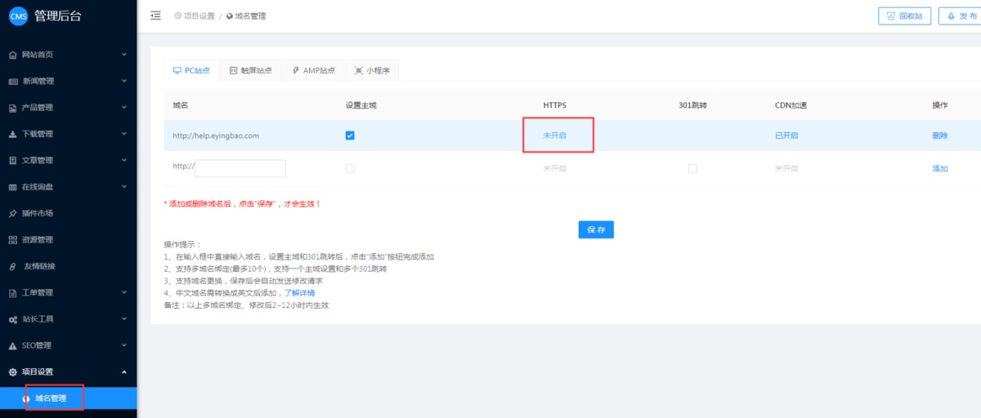Open the AMP站点 tab
981x418 pixels.
coord(313,71)
